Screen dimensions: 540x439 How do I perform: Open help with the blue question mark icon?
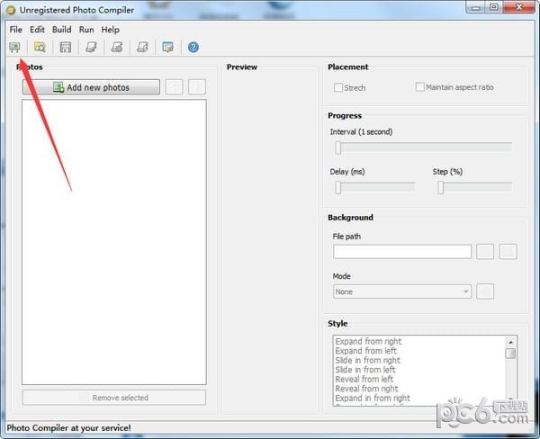pos(193,47)
